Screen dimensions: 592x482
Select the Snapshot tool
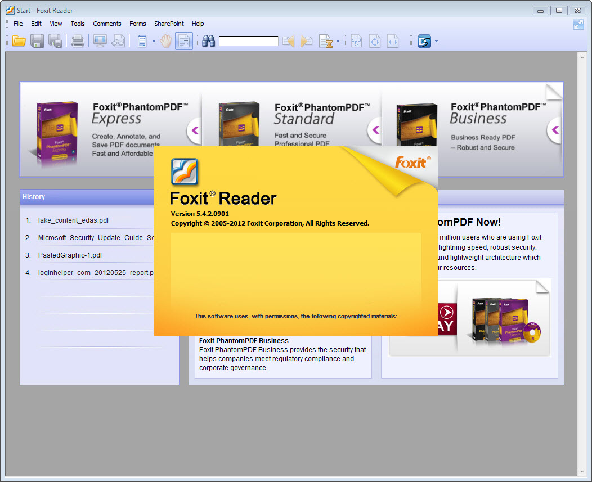click(118, 40)
